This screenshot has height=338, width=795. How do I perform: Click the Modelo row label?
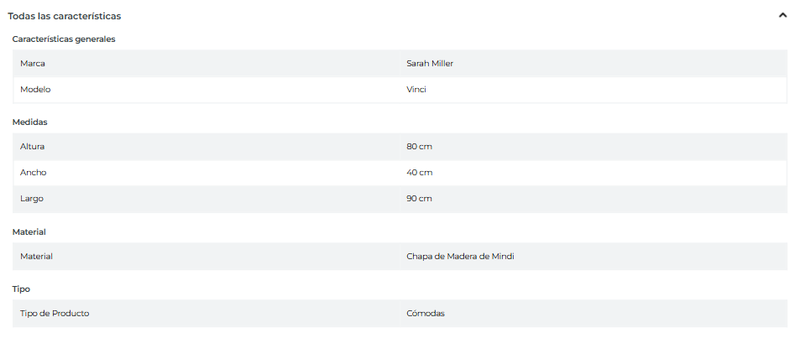point(36,90)
